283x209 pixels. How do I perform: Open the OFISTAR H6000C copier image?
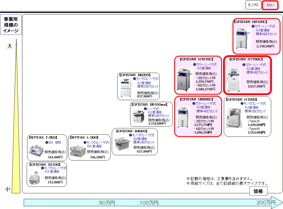click(x=183, y=117)
